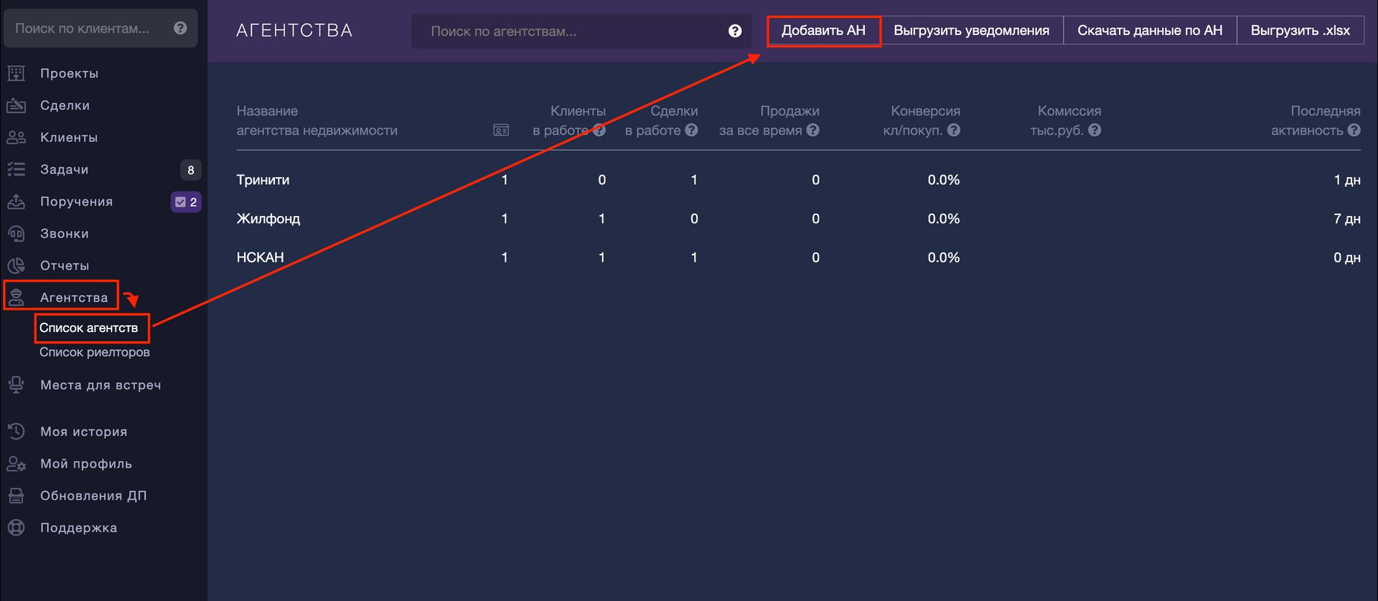This screenshot has width=1378, height=601.
Task: Click the Добавить АН button
Action: (x=824, y=31)
